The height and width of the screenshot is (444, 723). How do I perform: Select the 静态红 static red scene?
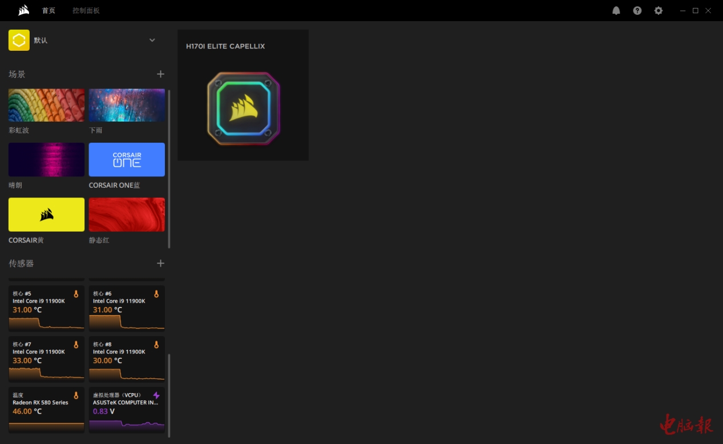pyautogui.click(x=127, y=215)
